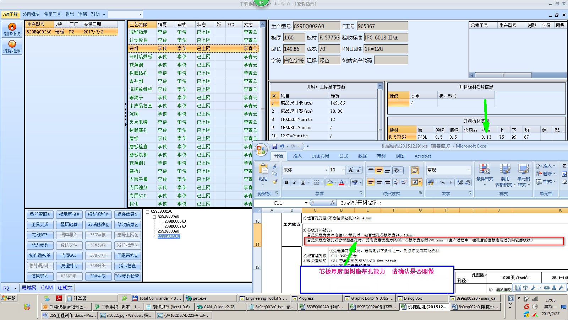Viewport: 568px width, 320px height.
Task: Toggle Bold formatting in Excel
Action: pyautogui.click(x=286, y=182)
